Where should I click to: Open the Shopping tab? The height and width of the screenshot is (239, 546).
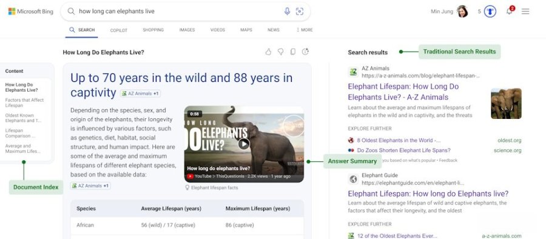(153, 30)
